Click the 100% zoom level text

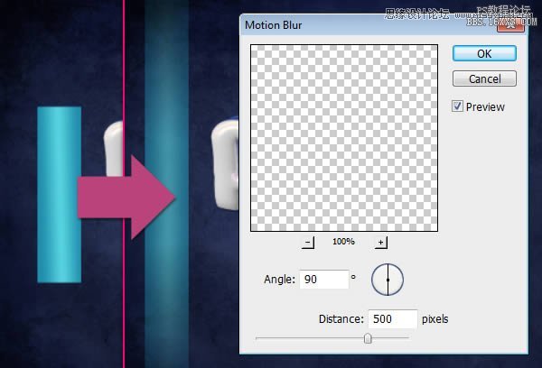343,242
